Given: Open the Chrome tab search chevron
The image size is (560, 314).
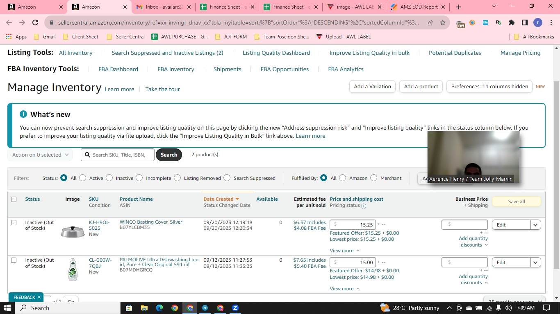Looking at the screenshot, I should click(x=494, y=7).
